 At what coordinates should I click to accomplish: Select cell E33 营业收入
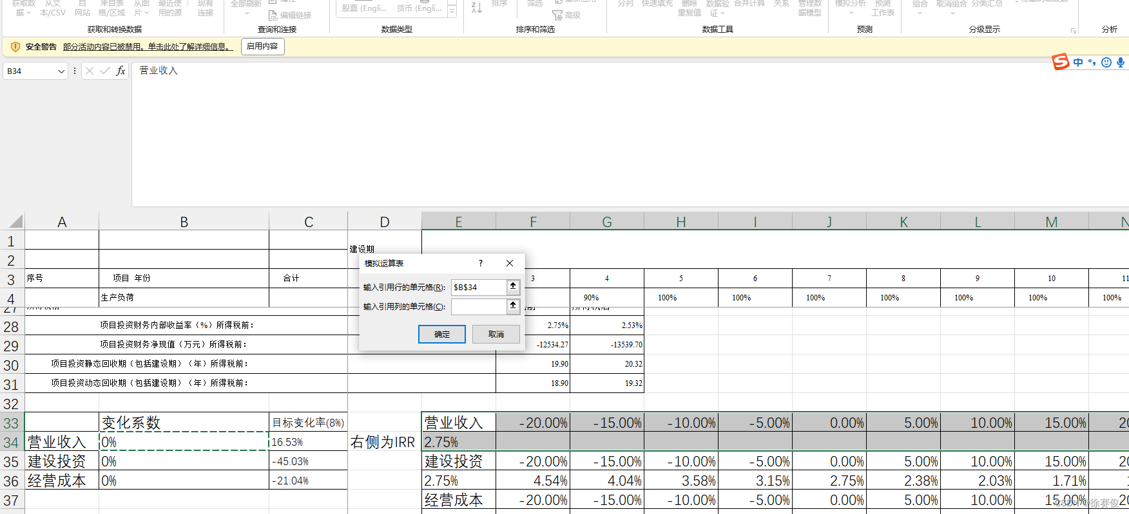tap(459, 423)
